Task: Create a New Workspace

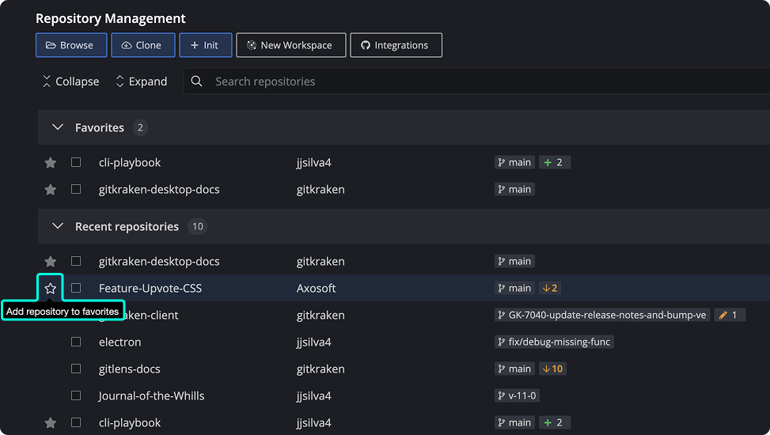Action: (x=291, y=45)
